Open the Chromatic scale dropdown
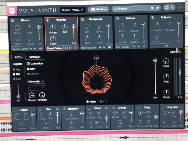Screen dimensions: 188x141 pyautogui.click(x=36, y=81)
